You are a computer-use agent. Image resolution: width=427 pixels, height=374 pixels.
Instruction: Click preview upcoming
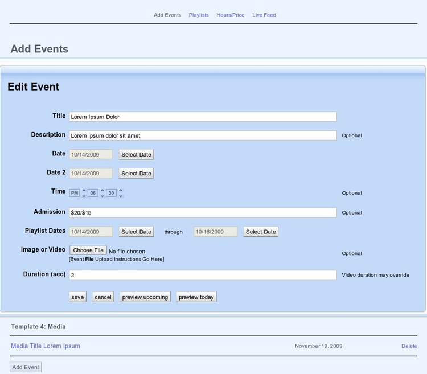pyautogui.click(x=145, y=297)
